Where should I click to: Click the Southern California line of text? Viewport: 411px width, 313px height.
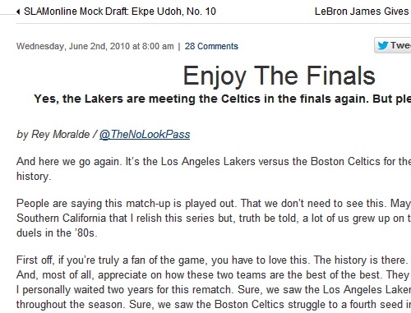[x=214, y=219]
